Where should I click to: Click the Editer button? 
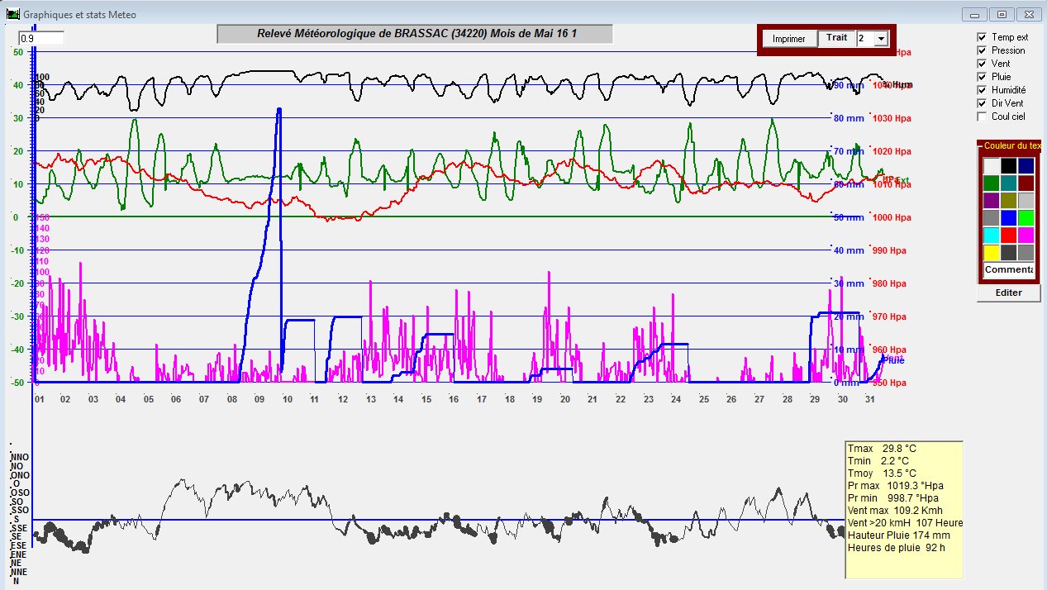point(1008,293)
